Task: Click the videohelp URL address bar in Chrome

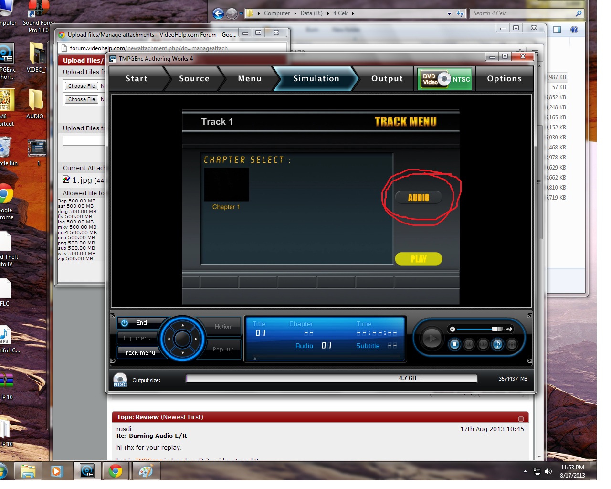Action: 173,48
